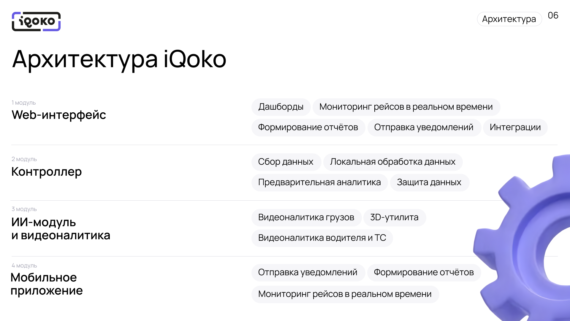Image resolution: width=570 pixels, height=321 pixels.
Task: Click the Контроллер module heading
Action: pos(47,171)
